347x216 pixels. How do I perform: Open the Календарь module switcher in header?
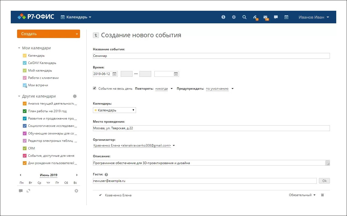(76, 17)
